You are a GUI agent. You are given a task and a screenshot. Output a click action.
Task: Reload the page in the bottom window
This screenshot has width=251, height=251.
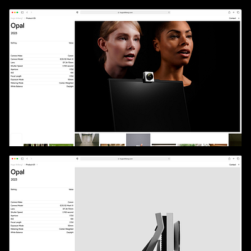click(169, 159)
